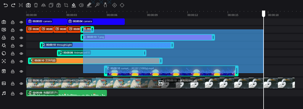The image size is (303, 109).
Task: Open the paint bucket fill color tool
Action: 74,5
